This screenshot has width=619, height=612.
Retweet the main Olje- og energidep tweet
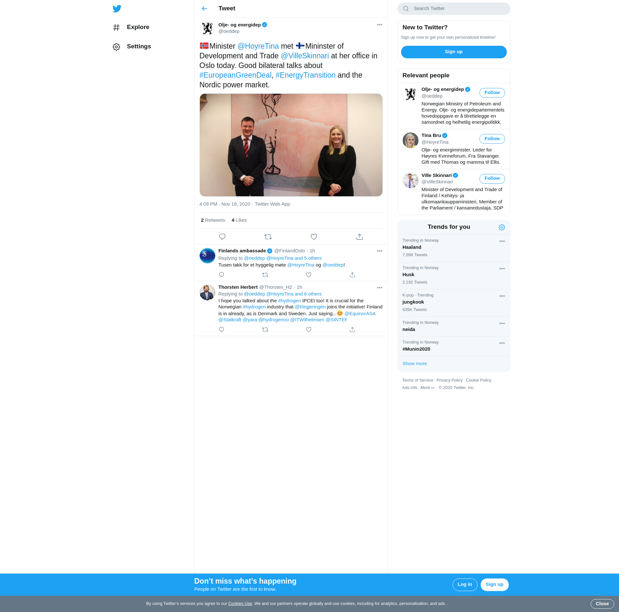tap(268, 237)
